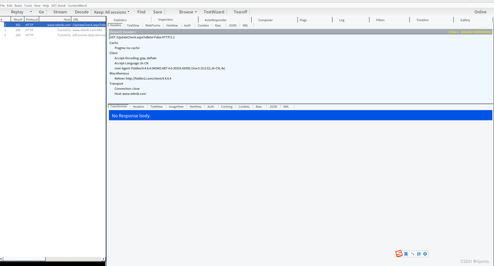Image resolution: width=494 pixels, height=266 pixels.
Task: Sort sessions by Result column header
Action: pos(18,20)
